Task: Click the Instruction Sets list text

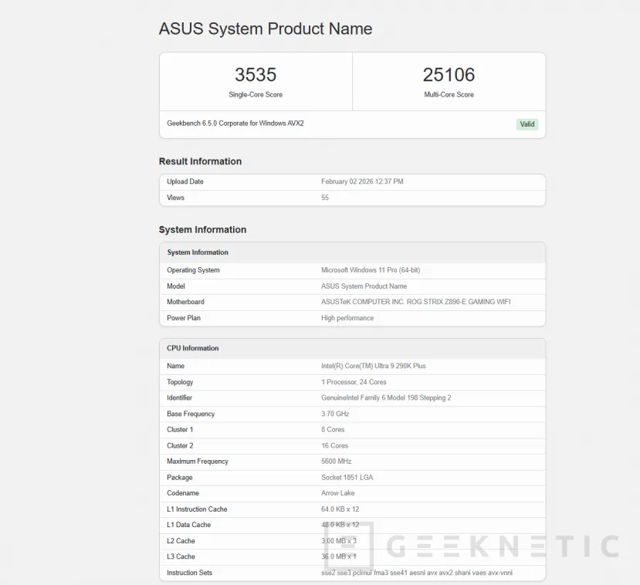Action: (416, 573)
